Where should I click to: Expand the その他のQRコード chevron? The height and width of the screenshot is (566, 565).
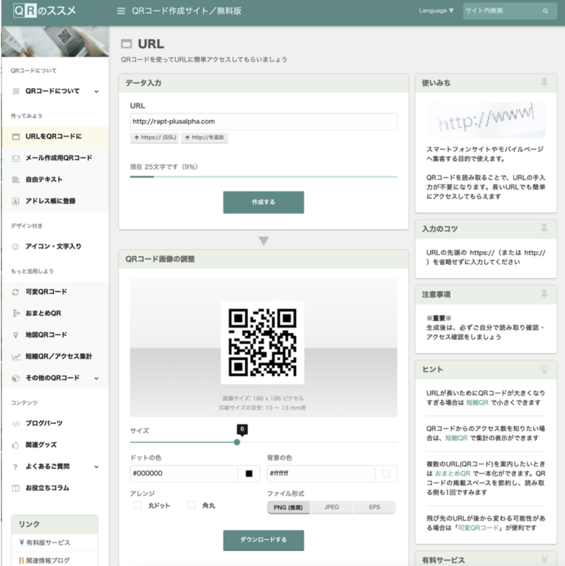point(96,379)
